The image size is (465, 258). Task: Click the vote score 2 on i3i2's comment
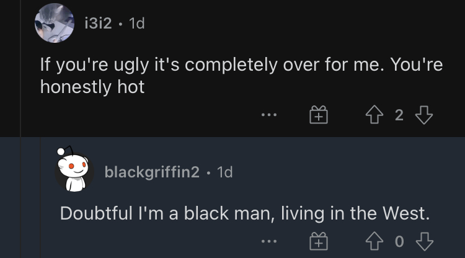[399, 115]
